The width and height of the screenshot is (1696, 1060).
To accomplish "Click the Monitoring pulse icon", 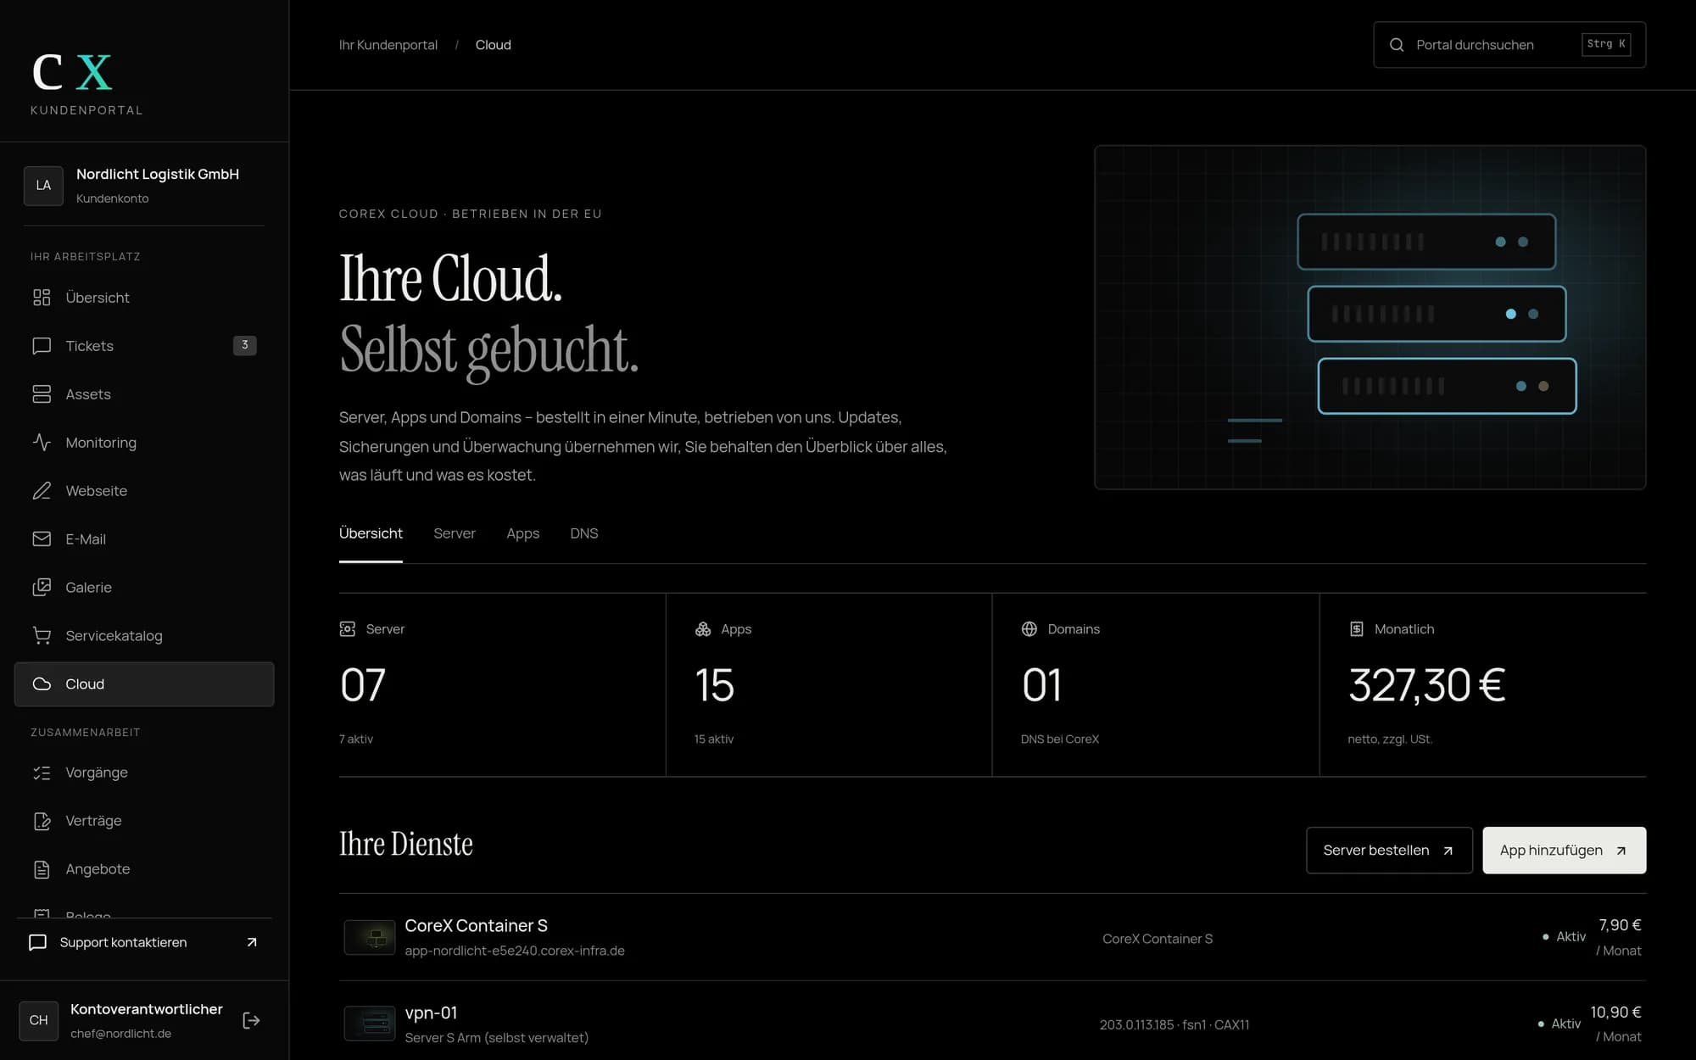I will (42, 443).
